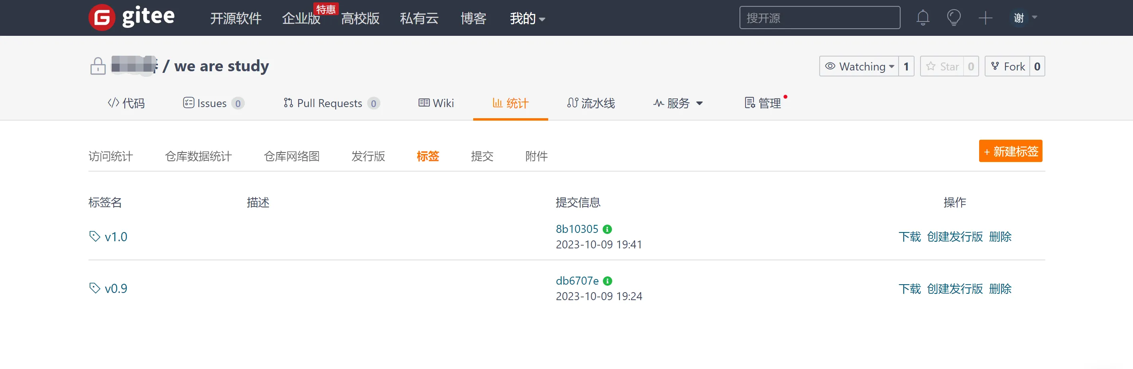
Task: Expand the Watching dropdown
Action: pos(859,66)
